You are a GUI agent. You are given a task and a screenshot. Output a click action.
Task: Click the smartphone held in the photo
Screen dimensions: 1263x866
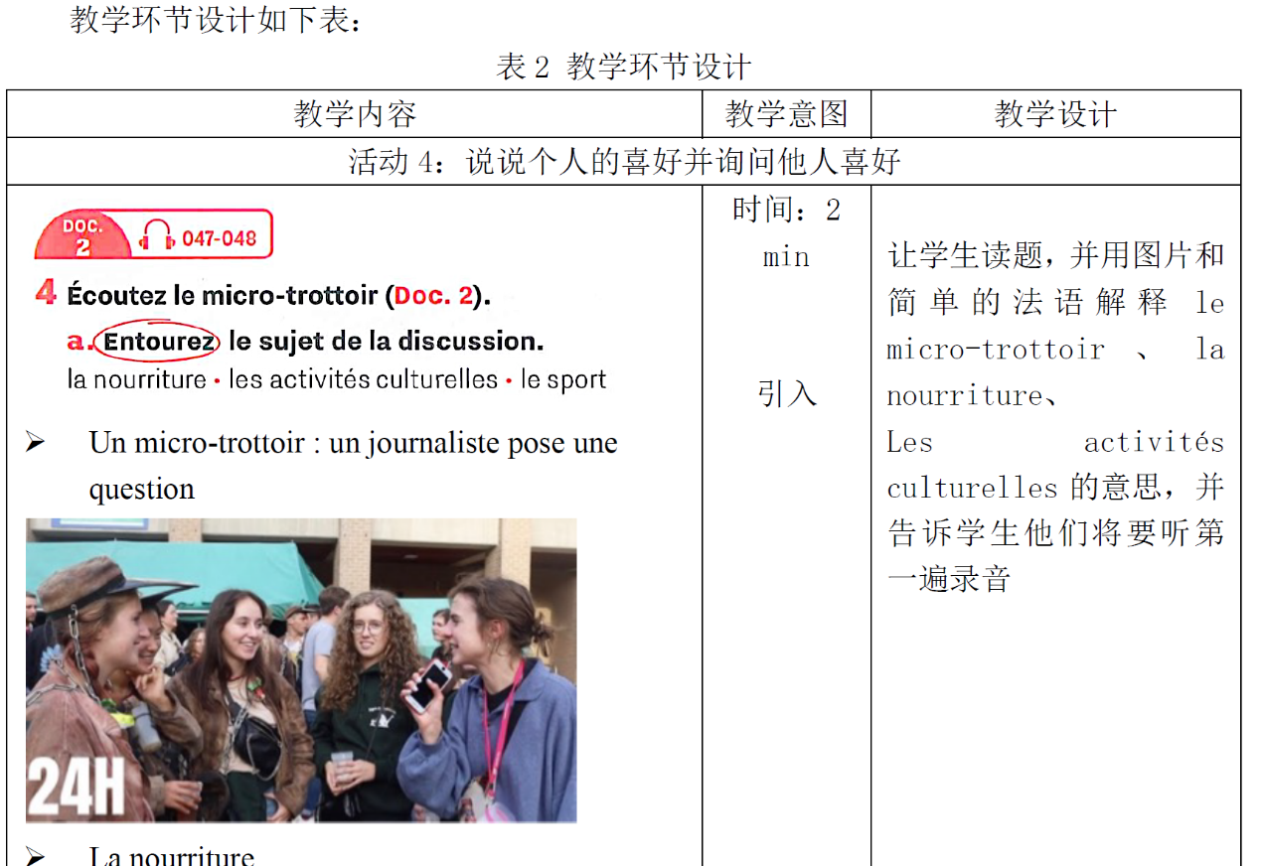(427, 685)
